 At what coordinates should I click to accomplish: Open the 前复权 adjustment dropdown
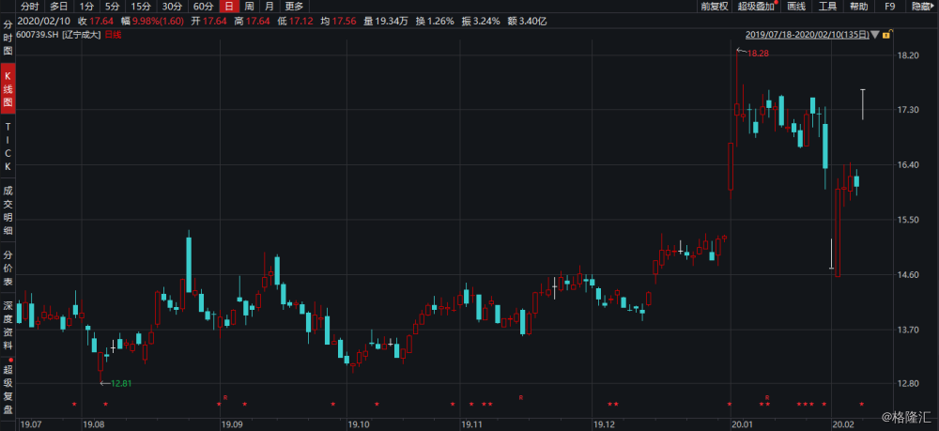point(715,7)
